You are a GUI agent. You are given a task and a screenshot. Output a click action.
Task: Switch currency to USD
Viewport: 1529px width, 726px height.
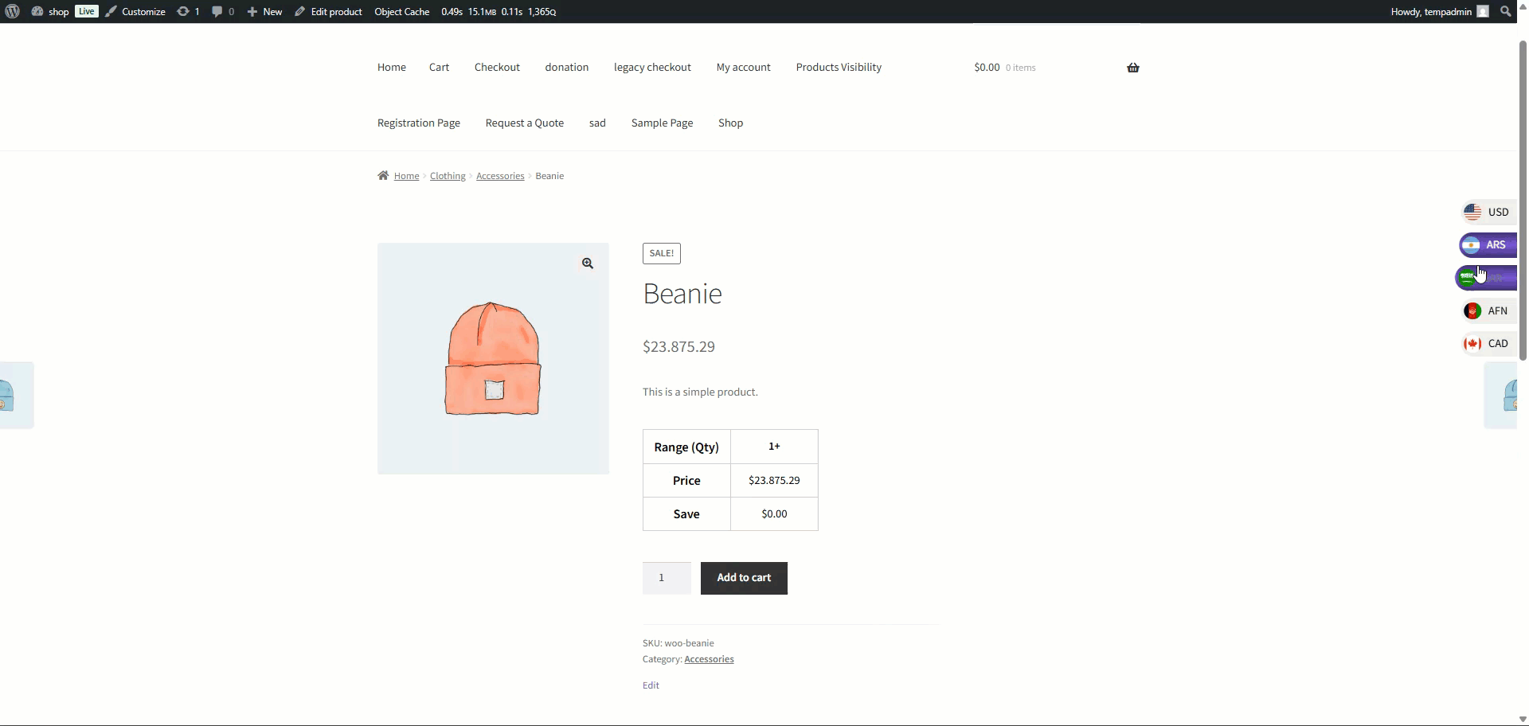point(1487,212)
